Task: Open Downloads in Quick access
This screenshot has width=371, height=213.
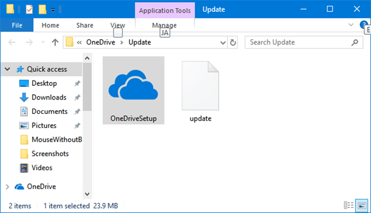Action: [x=49, y=97]
